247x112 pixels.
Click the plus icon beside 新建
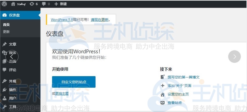pos(56,4)
